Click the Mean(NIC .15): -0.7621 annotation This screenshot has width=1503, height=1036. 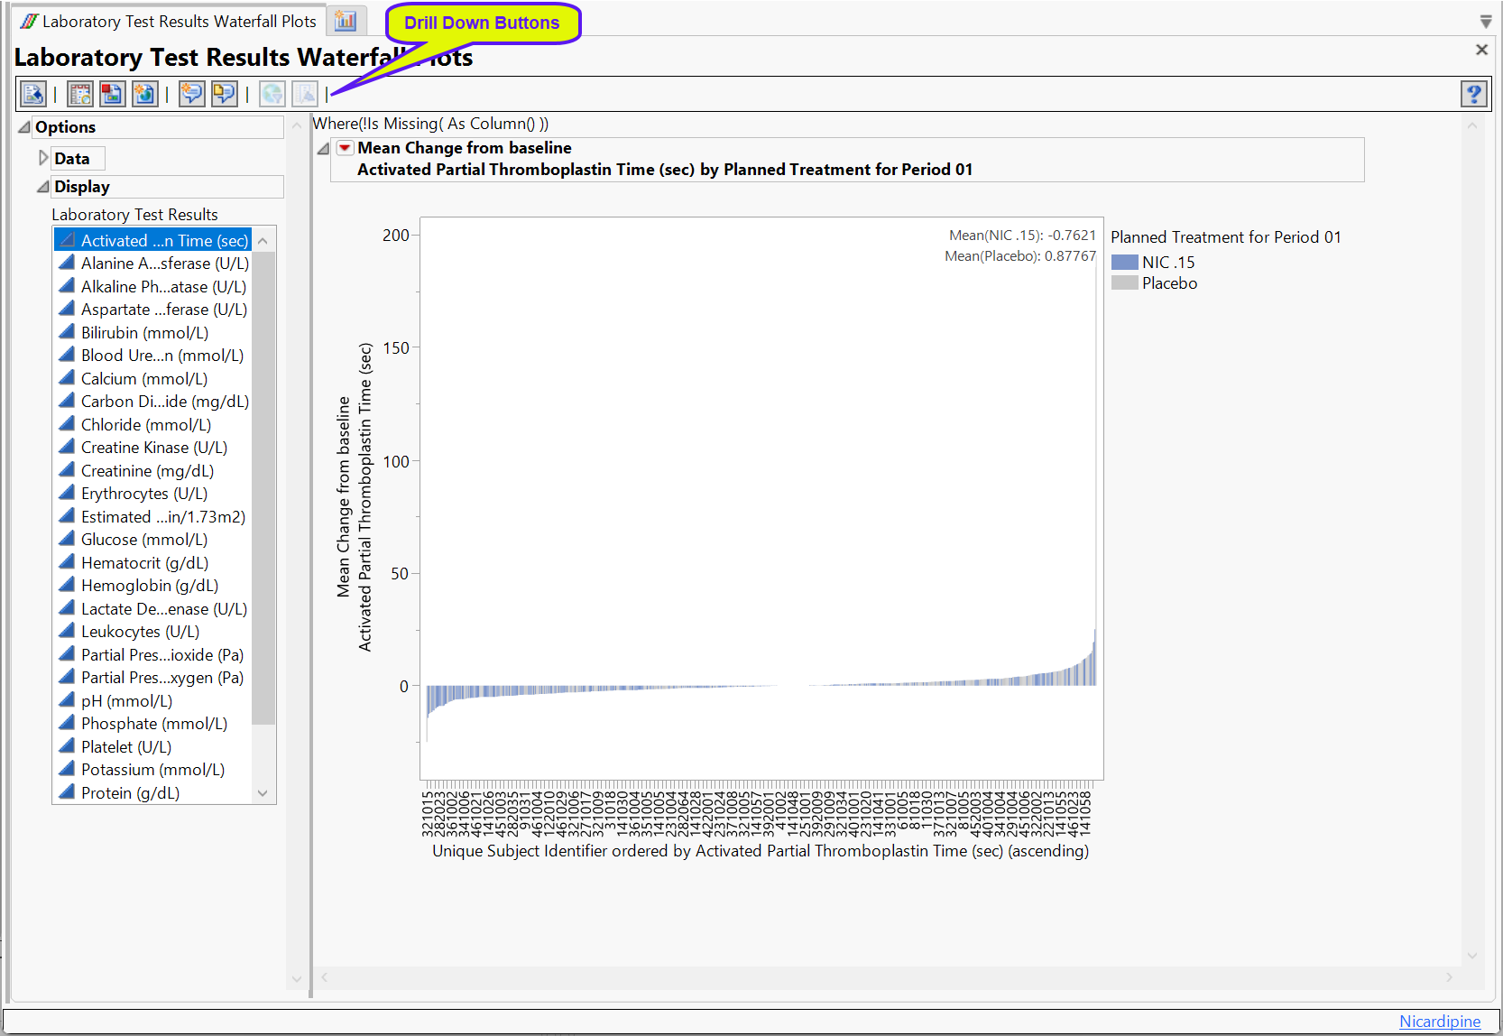pos(1022,236)
